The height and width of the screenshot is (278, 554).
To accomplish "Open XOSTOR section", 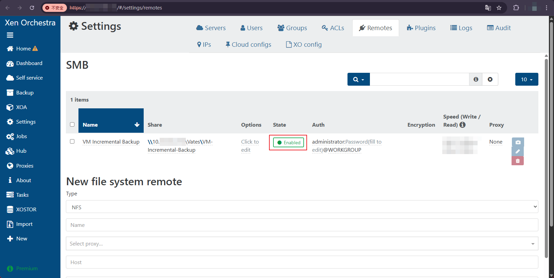I will click(21, 210).
